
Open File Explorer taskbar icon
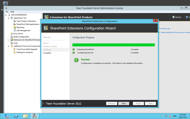pyautogui.click(x=26, y=116)
